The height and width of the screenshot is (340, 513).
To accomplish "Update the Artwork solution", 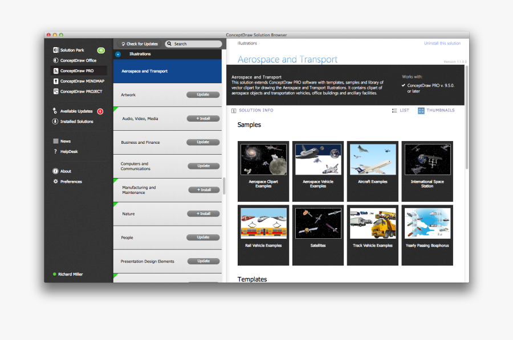I will point(203,94).
